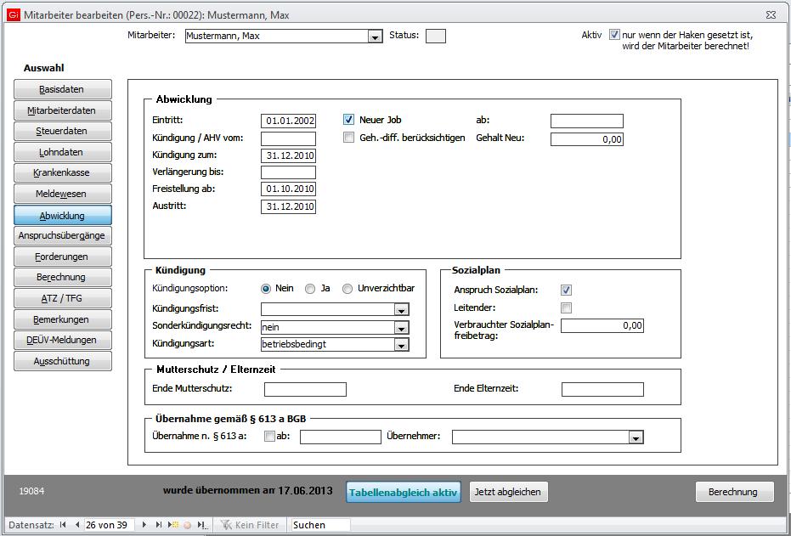
Task: Click the Tabellenabgleich aktiv button
Action: point(404,492)
